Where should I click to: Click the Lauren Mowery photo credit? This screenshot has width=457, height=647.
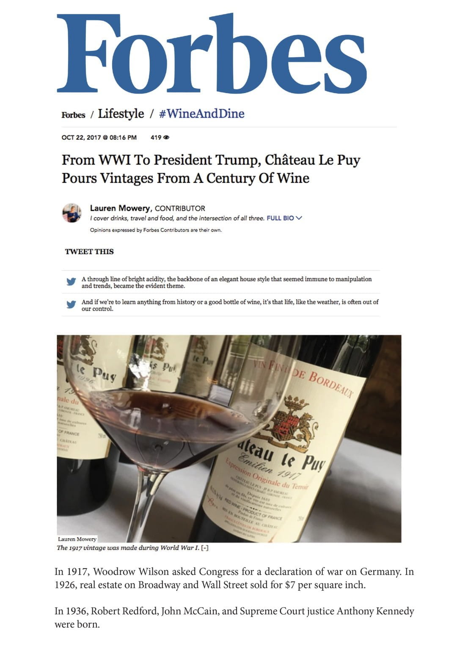click(x=77, y=539)
